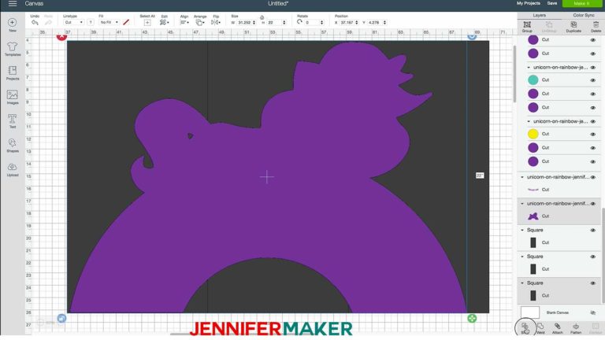Click the line color swatch next to Fill
This screenshot has width=605, height=340.
[x=126, y=22]
